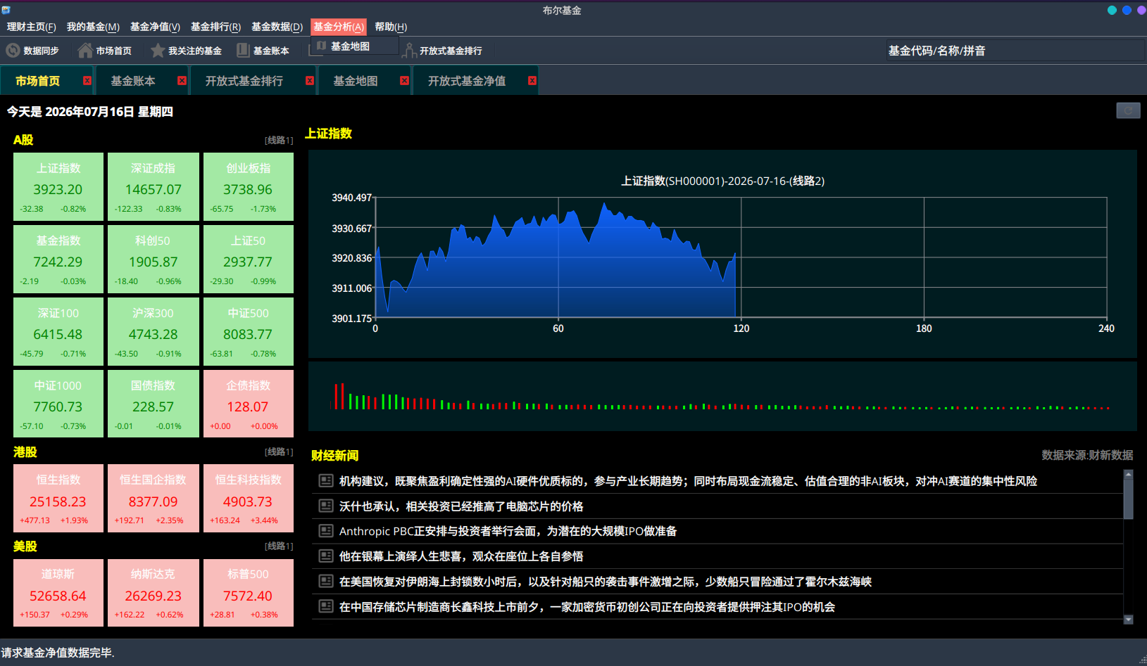Select the 深证成指 index tile
The height and width of the screenshot is (666, 1147).
pyautogui.click(x=153, y=187)
